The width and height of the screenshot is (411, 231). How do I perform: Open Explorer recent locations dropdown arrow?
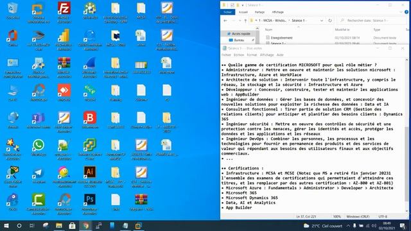click(240, 21)
